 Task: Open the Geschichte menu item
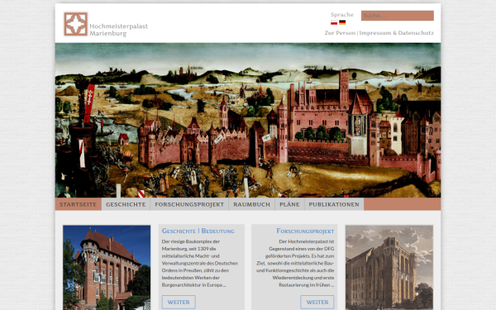pyautogui.click(x=126, y=204)
